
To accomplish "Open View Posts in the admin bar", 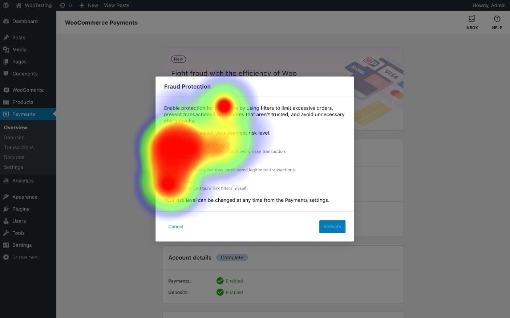I will coord(117,5).
